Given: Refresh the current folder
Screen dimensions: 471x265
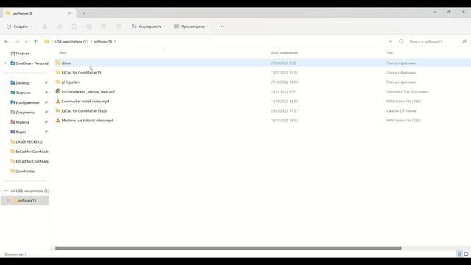Looking at the screenshot, I should pos(401,41).
